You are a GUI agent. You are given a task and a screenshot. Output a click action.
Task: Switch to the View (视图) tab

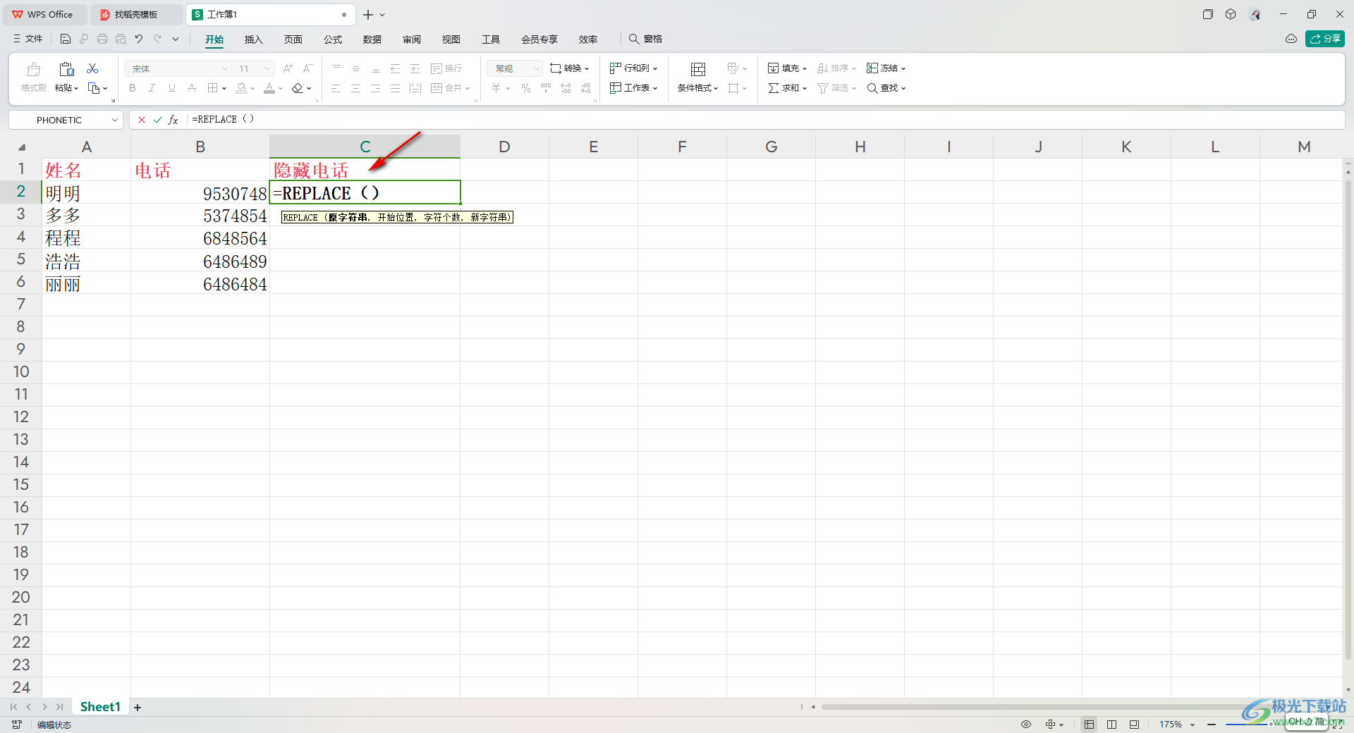point(451,39)
